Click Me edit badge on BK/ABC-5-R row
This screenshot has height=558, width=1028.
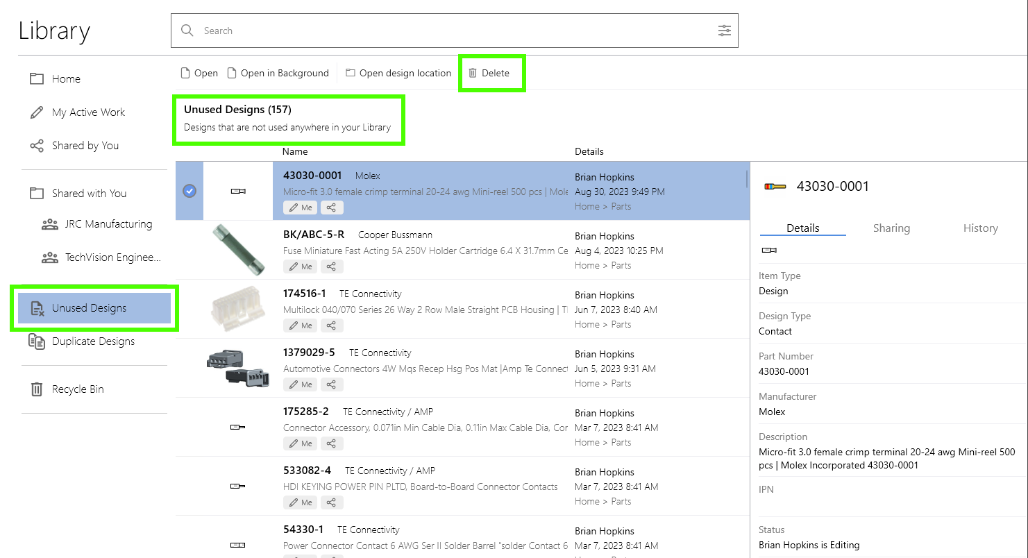(x=301, y=267)
